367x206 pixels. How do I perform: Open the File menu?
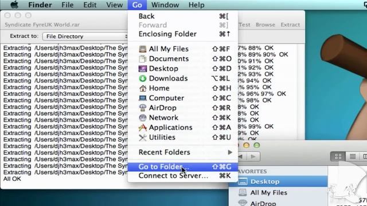[68, 5]
